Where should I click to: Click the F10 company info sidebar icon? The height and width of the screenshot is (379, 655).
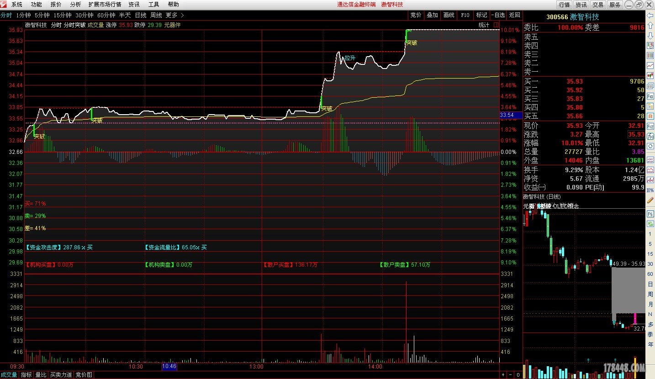point(650,95)
